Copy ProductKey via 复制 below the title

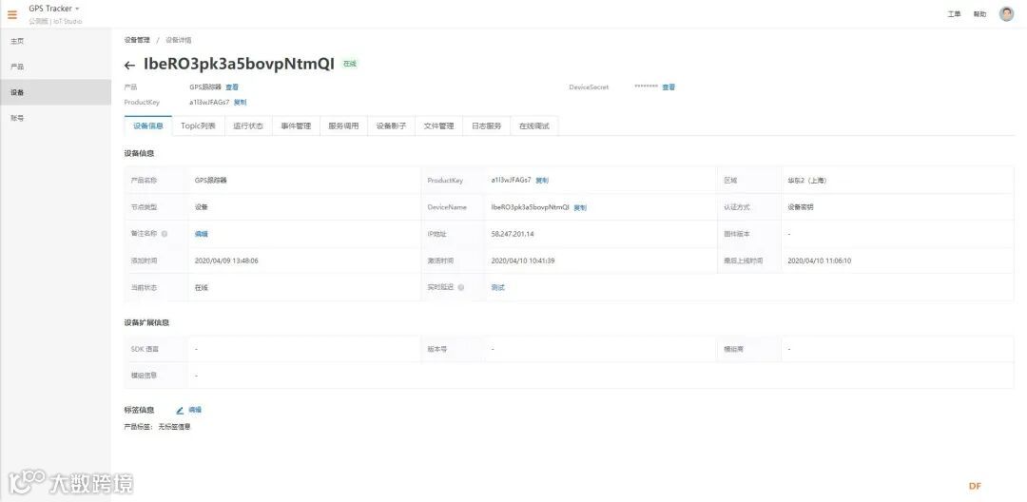click(240, 103)
